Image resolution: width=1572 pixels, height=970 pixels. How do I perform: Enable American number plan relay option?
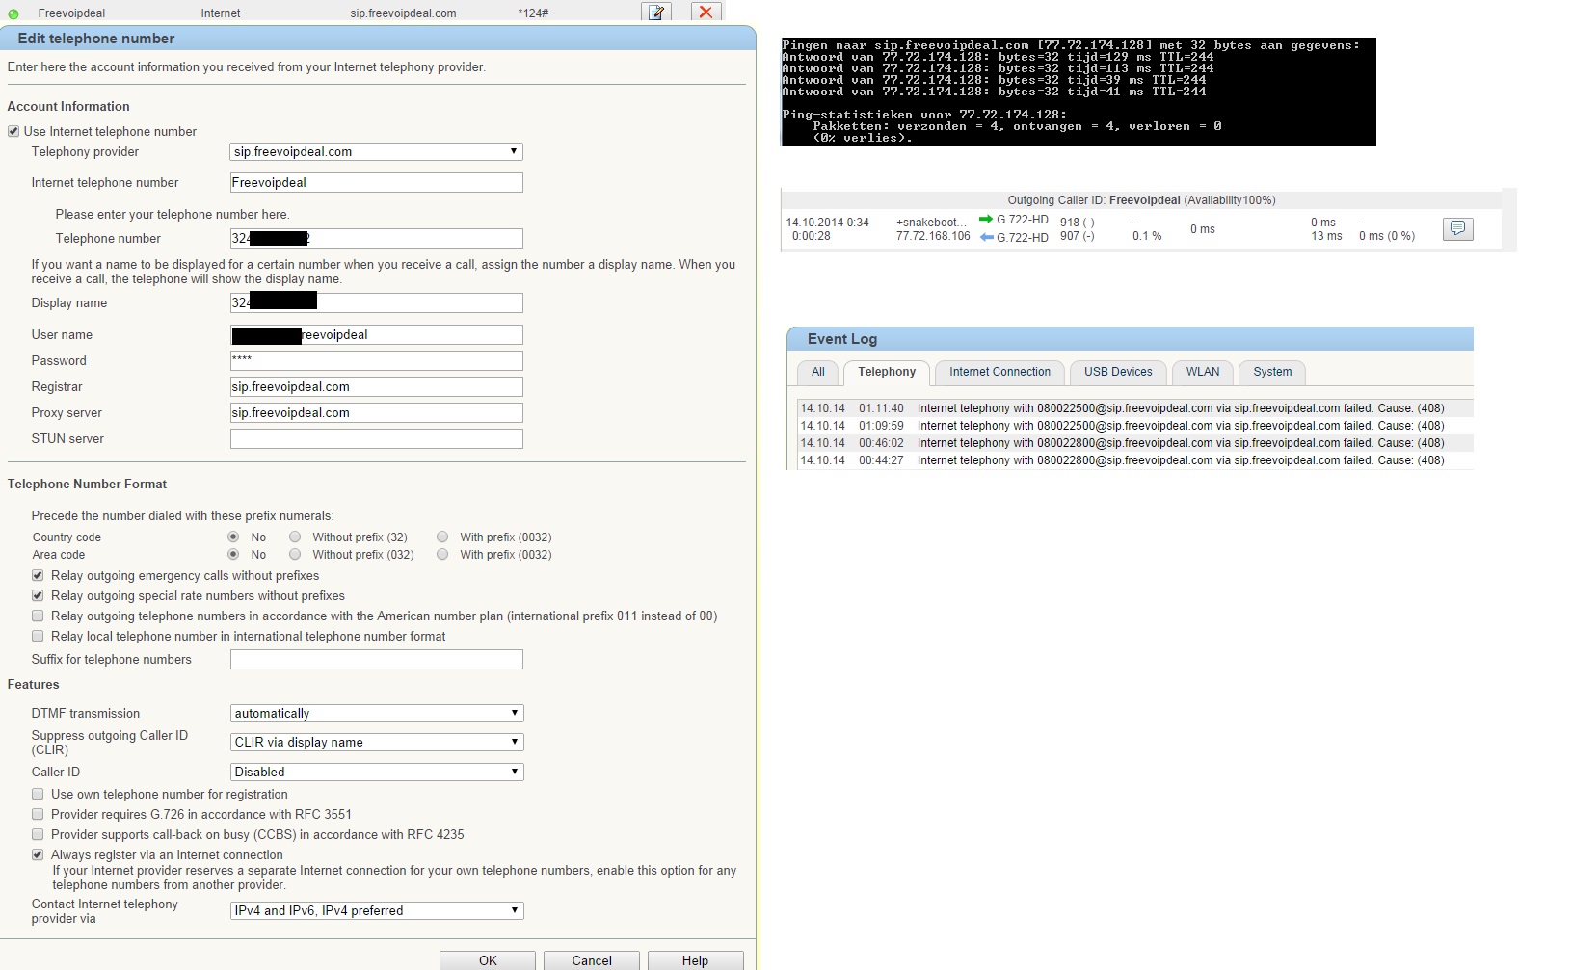point(38,616)
